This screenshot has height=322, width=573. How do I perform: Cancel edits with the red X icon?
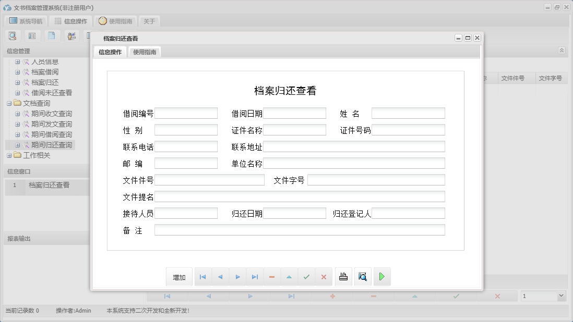pos(324,277)
